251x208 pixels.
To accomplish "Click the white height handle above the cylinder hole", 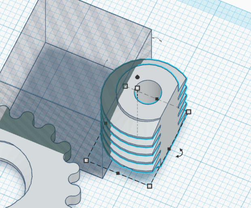I will click(137, 88).
